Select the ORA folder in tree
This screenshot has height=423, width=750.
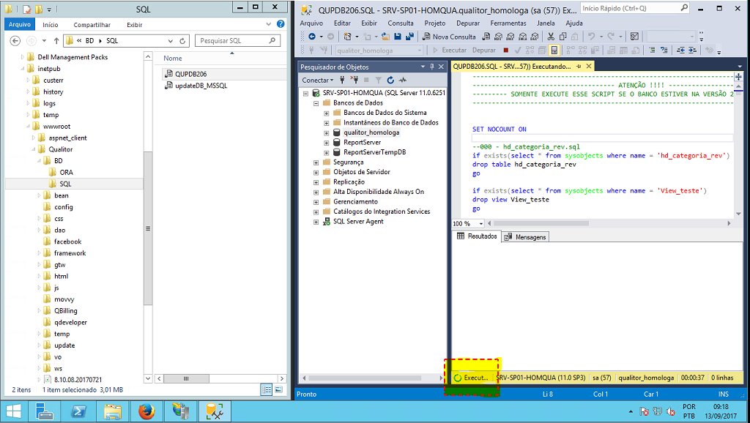click(x=67, y=172)
